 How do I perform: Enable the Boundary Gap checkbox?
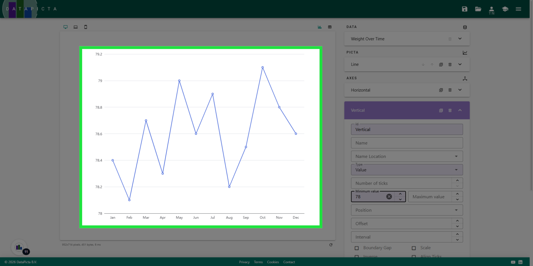357,248
